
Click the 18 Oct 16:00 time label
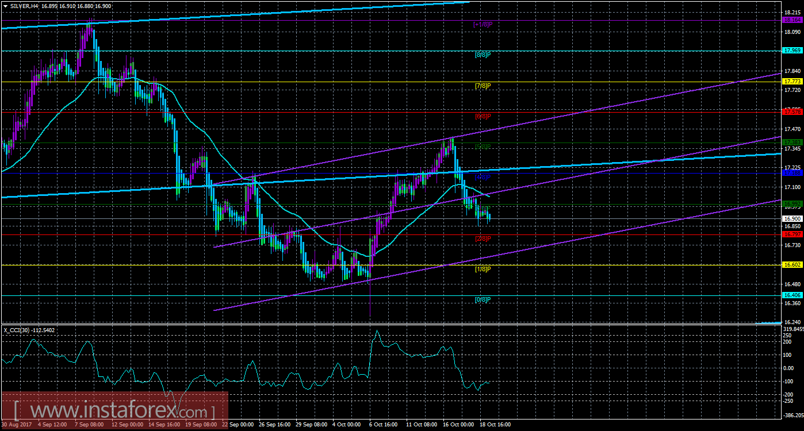(x=494, y=425)
